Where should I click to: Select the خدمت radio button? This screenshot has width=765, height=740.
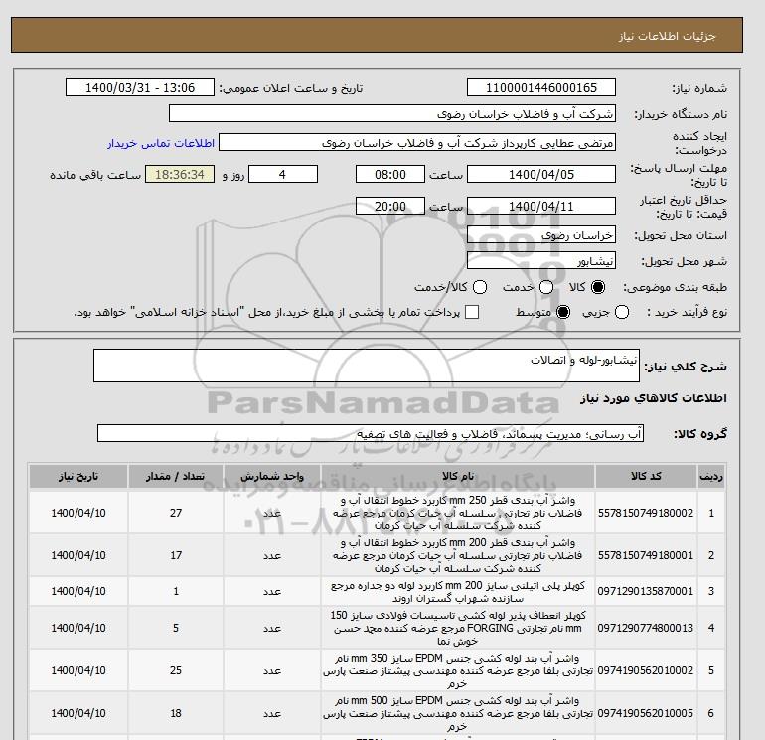pyautogui.click(x=546, y=287)
